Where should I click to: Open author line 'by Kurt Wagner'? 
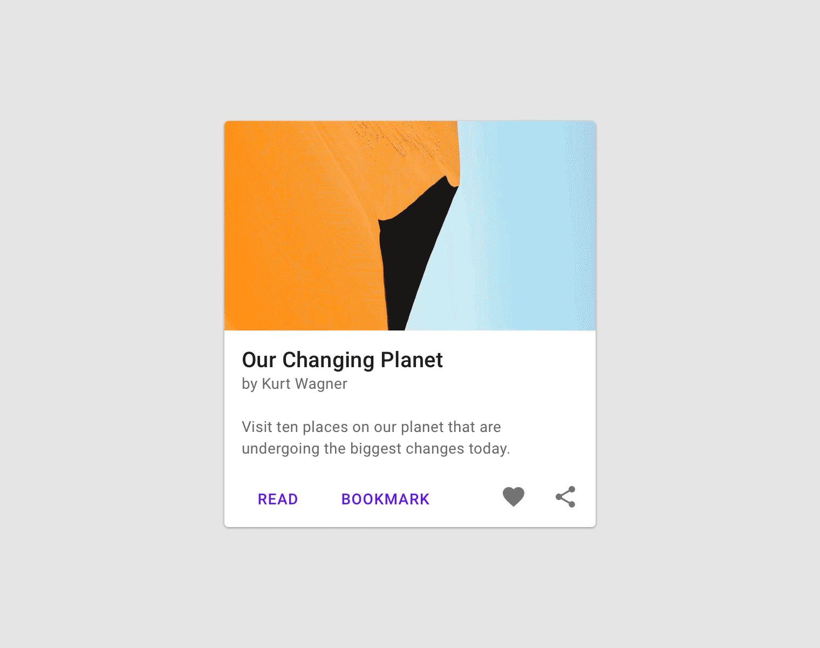pos(295,384)
